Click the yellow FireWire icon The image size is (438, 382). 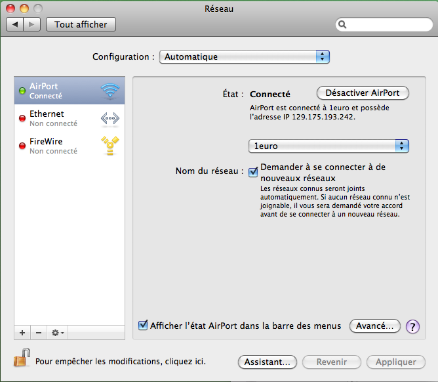pos(110,146)
